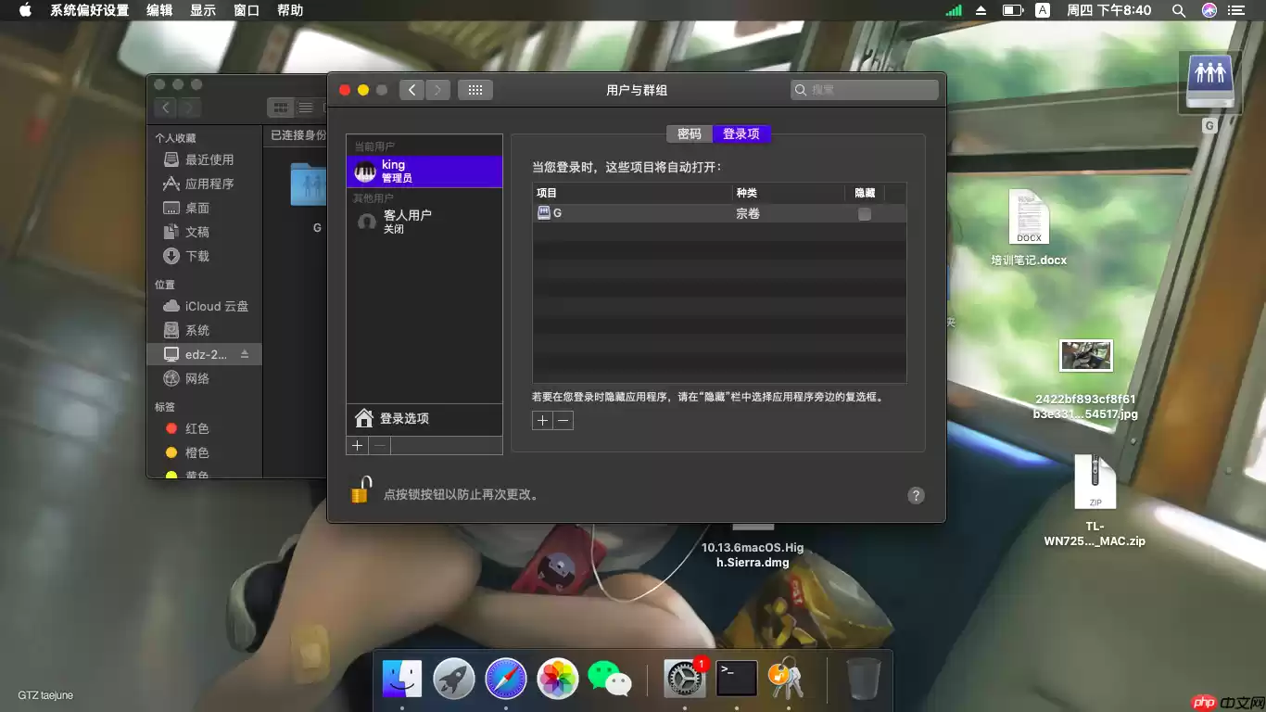Expand System Preferences forward navigation arrow
This screenshot has width=1266, height=712.
437,89
